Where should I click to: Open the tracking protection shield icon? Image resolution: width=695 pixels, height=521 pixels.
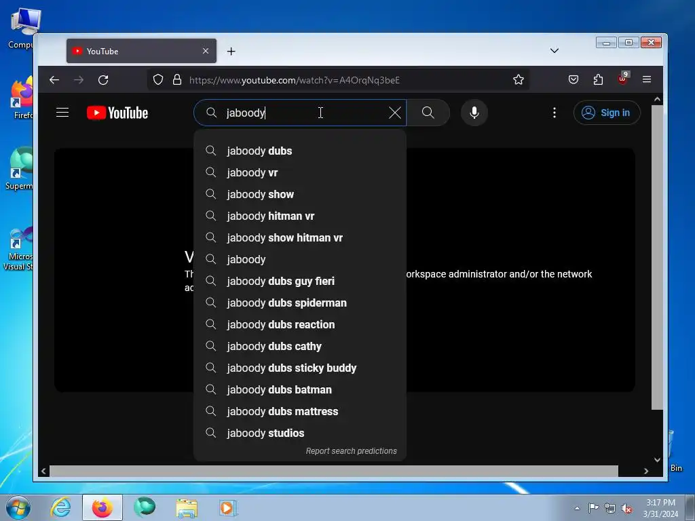[x=158, y=80]
